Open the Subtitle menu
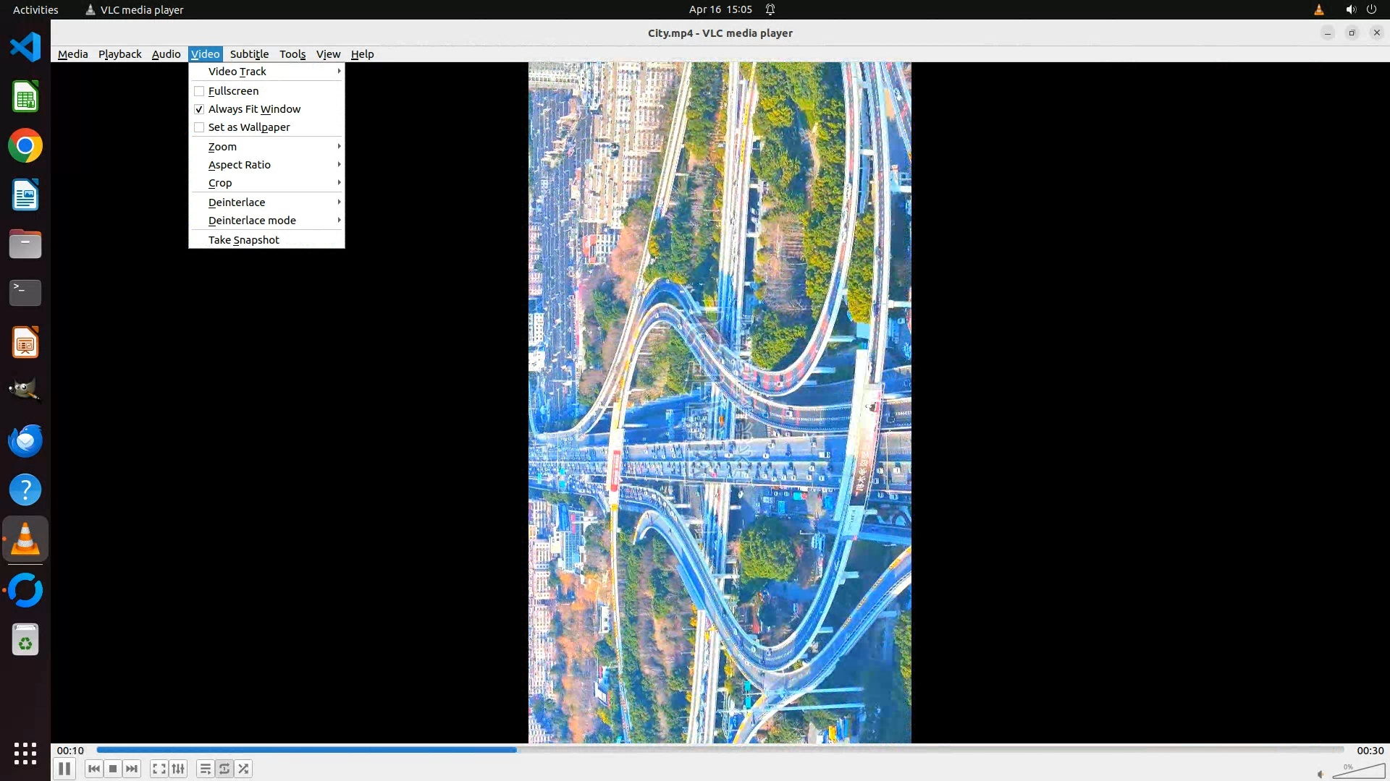The image size is (1390, 781). (249, 54)
